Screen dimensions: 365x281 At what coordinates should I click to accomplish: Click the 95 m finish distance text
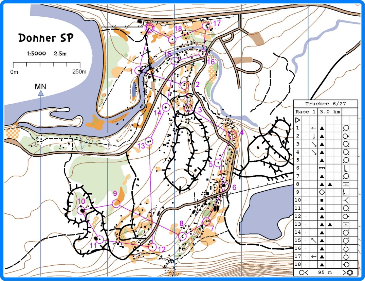(325, 272)
